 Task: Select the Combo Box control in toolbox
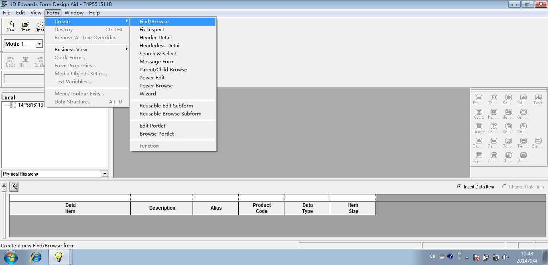point(508,143)
